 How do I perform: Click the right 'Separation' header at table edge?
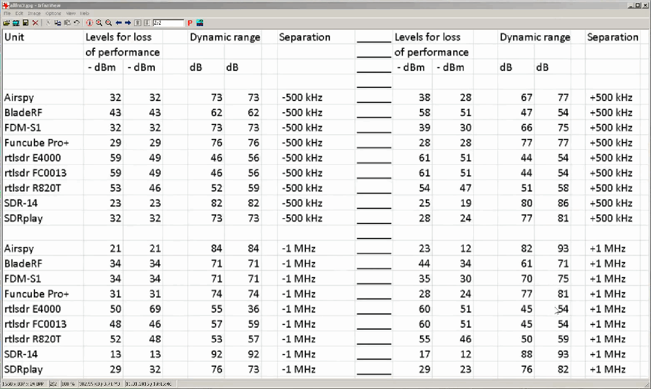(x=613, y=37)
